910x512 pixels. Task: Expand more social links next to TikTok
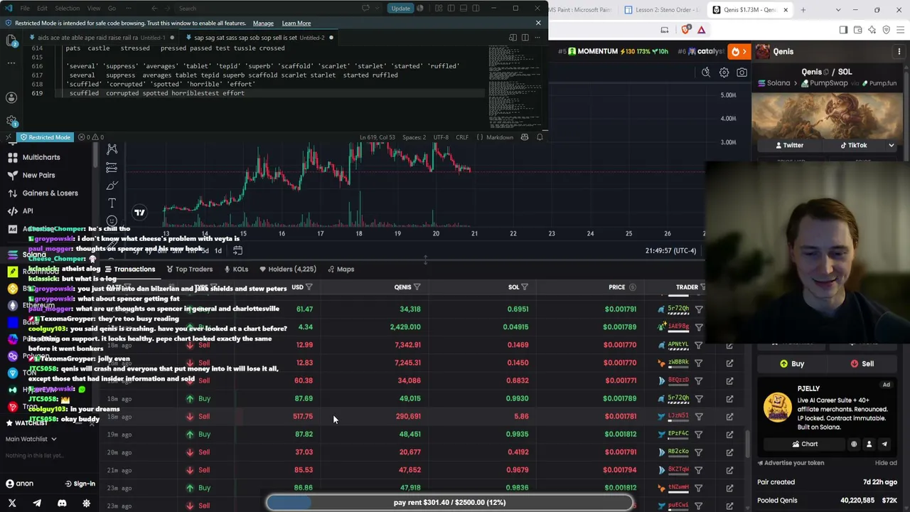pos(892,145)
